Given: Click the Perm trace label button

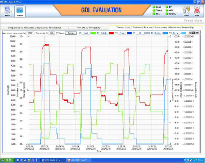Looking at the screenshot, I should 176,33.
